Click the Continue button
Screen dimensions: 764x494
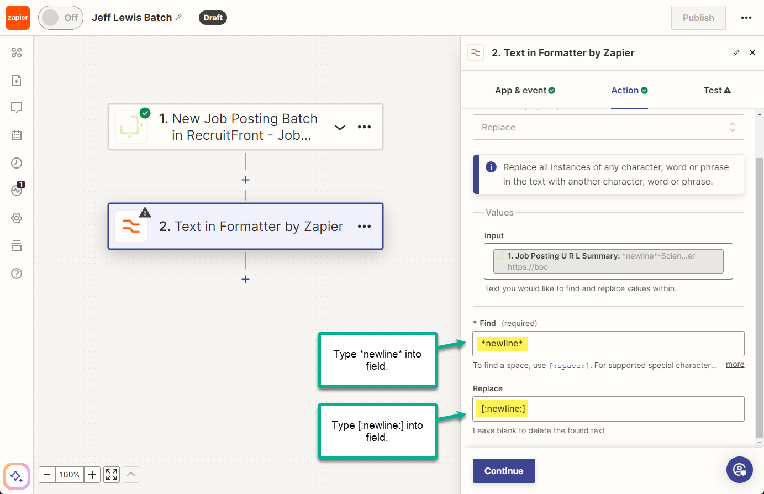[504, 471]
